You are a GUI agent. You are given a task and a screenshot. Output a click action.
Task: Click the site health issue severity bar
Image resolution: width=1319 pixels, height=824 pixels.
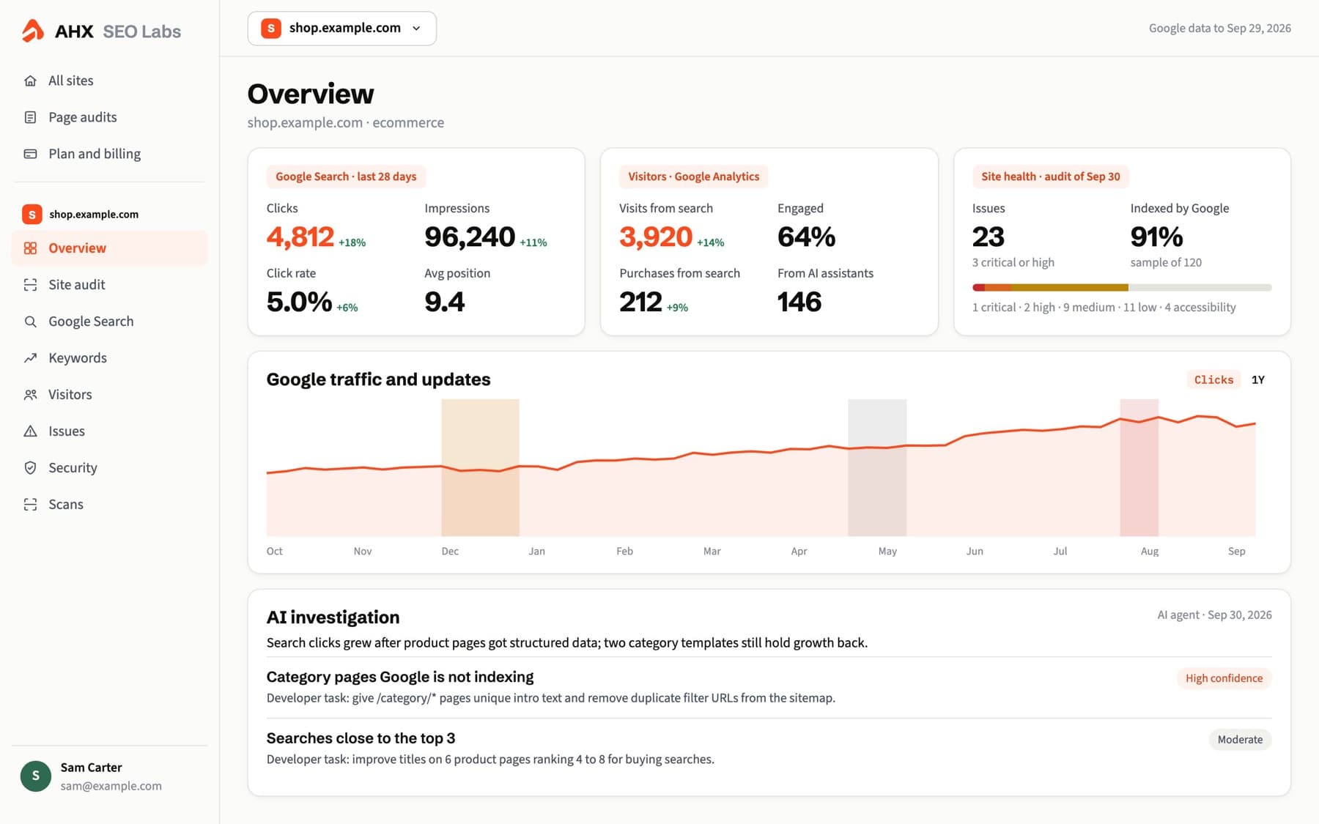pyautogui.click(x=1122, y=288)
